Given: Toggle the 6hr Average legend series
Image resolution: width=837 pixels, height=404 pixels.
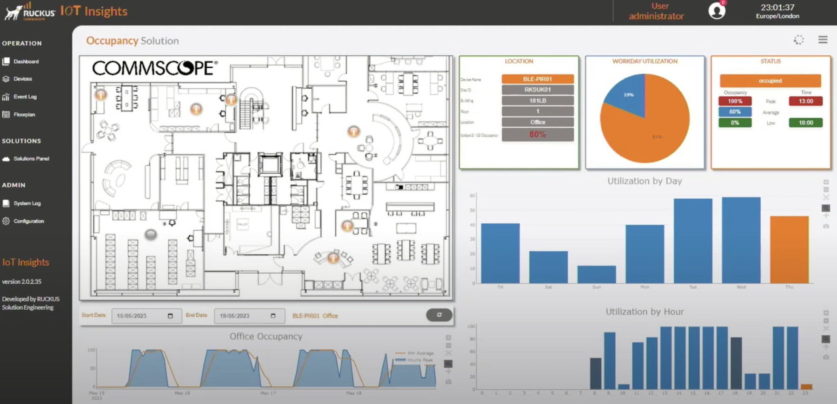Looking at the screenshot, I should (x=414, y=353).
